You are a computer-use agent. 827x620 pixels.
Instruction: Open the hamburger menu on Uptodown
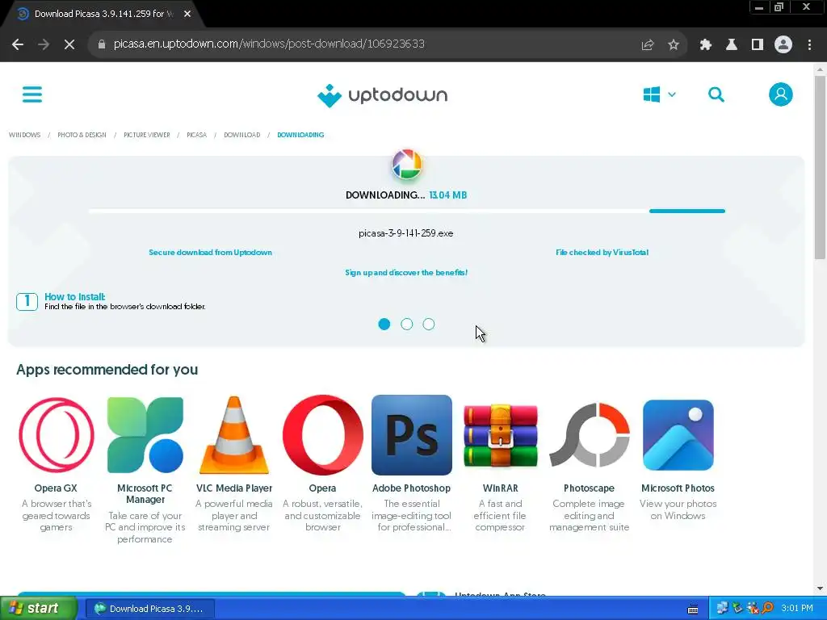tap(32, 95)
